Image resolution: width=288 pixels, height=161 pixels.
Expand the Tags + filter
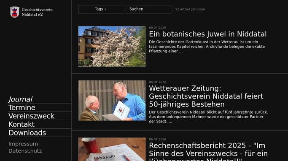(x=101, y=9)
